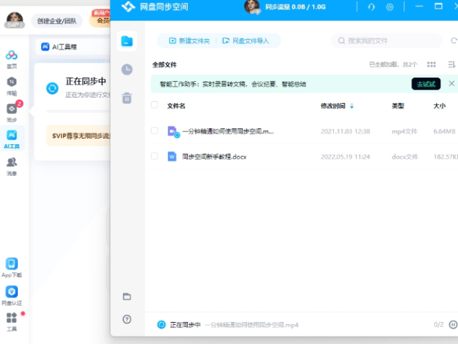
Task: Click date 2021.11.03 12:38
Action: tap(345, 131)
